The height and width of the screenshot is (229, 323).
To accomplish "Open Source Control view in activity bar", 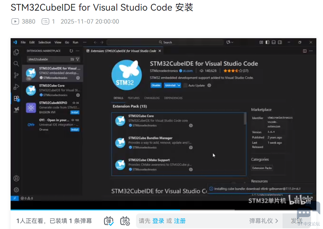I will pos(16,75).
